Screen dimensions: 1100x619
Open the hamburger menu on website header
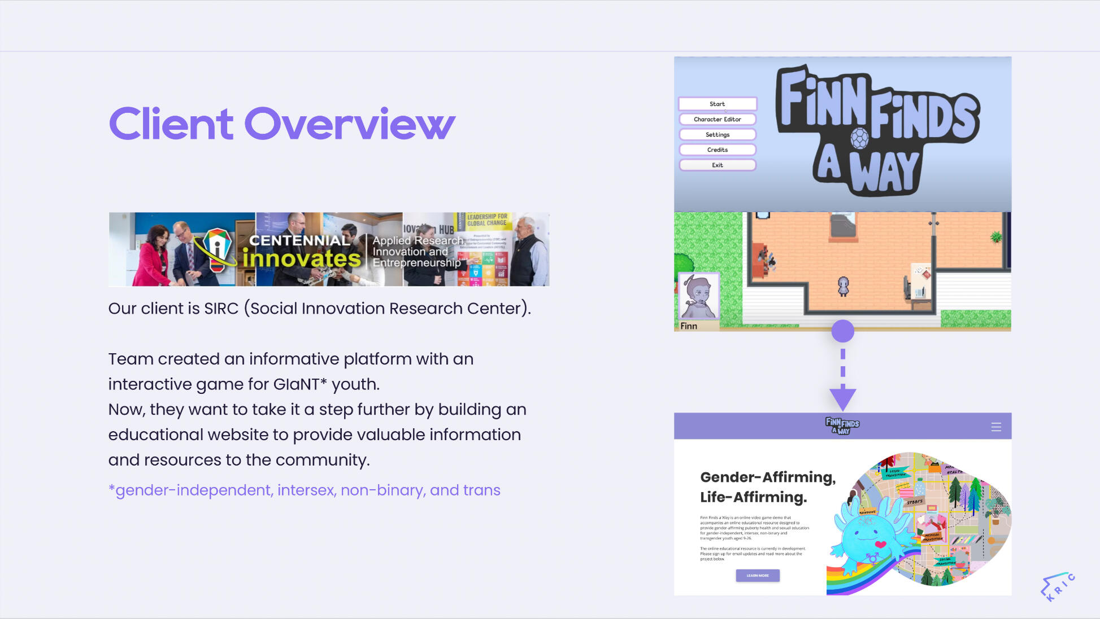point(996,427)
